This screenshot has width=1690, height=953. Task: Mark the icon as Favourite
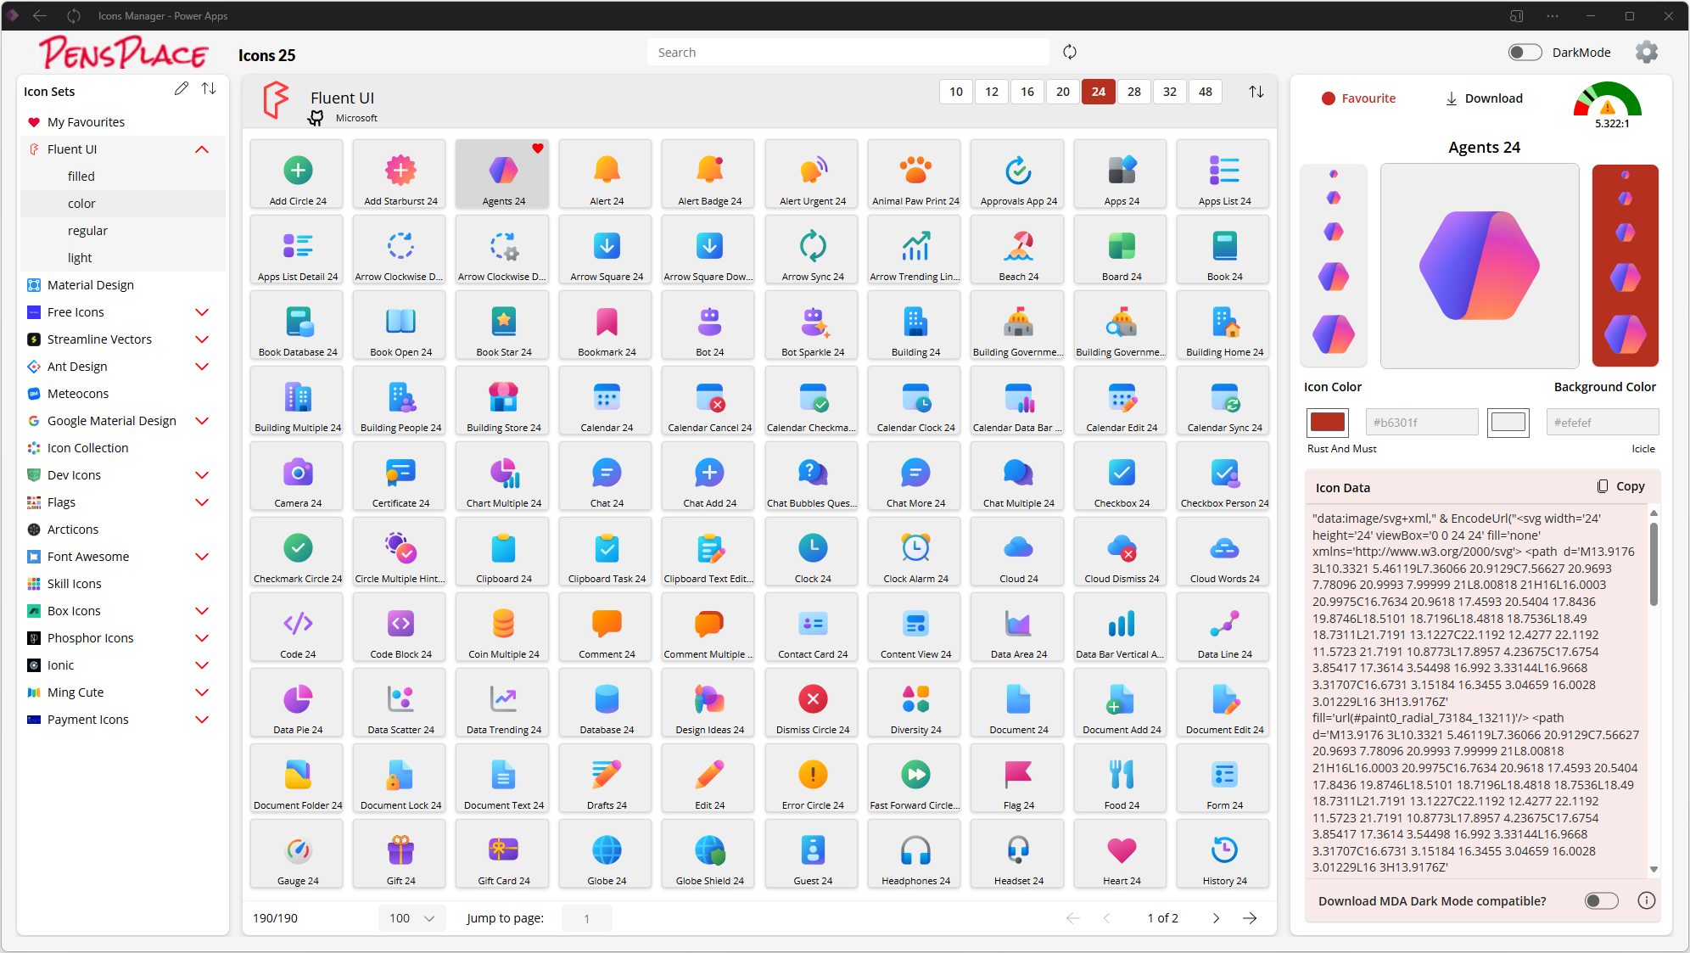[1358, 98]
